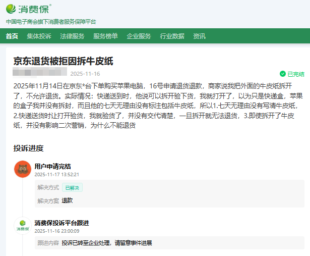Select the 已解决 status tag
The image size is (310, 256).
click(x=72, y=187)
